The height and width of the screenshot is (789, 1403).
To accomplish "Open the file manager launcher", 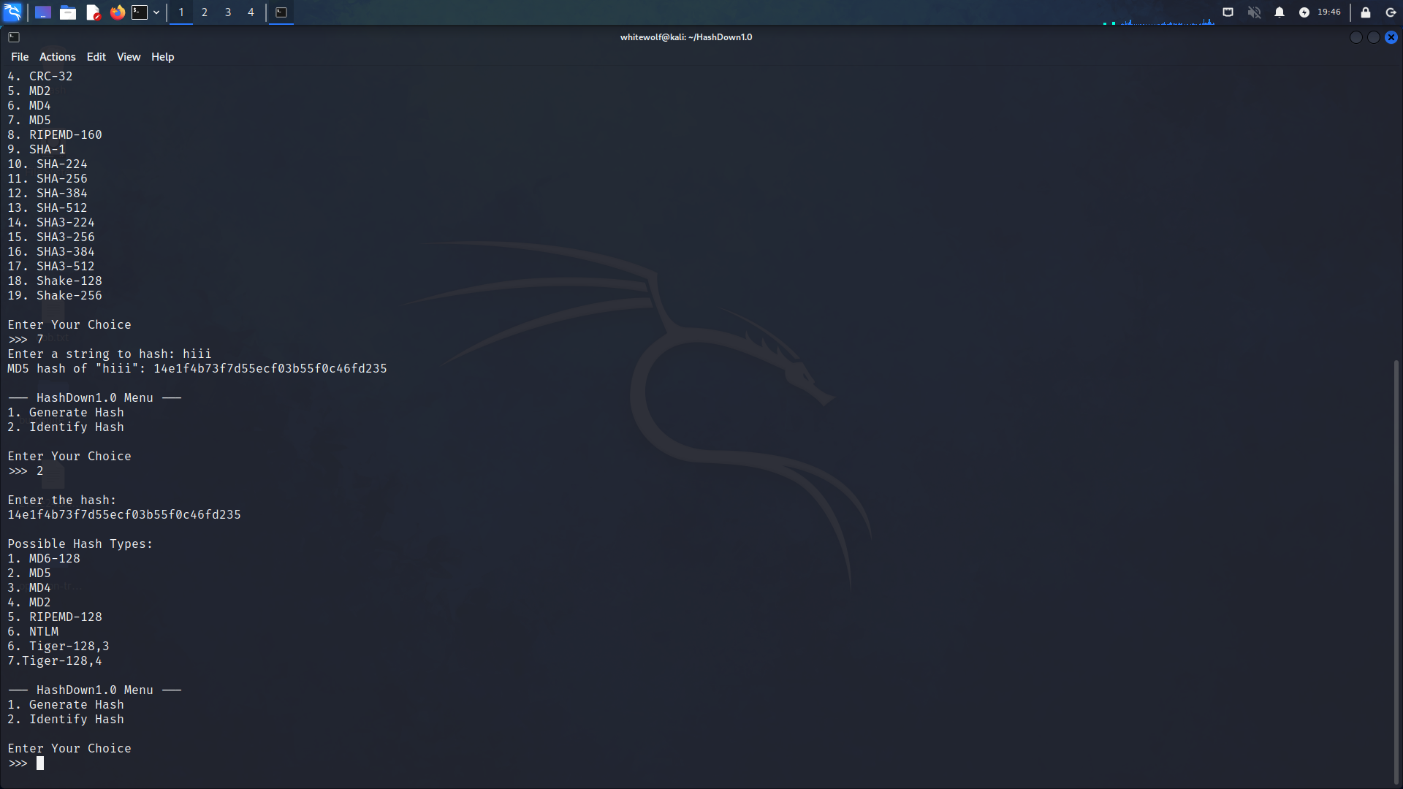I will click(68, 12).
